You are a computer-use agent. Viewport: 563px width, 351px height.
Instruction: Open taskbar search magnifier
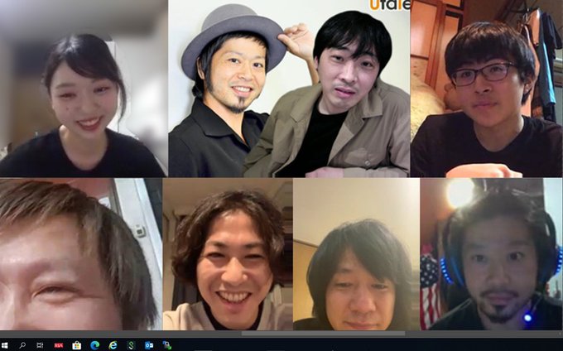point(22,345)
